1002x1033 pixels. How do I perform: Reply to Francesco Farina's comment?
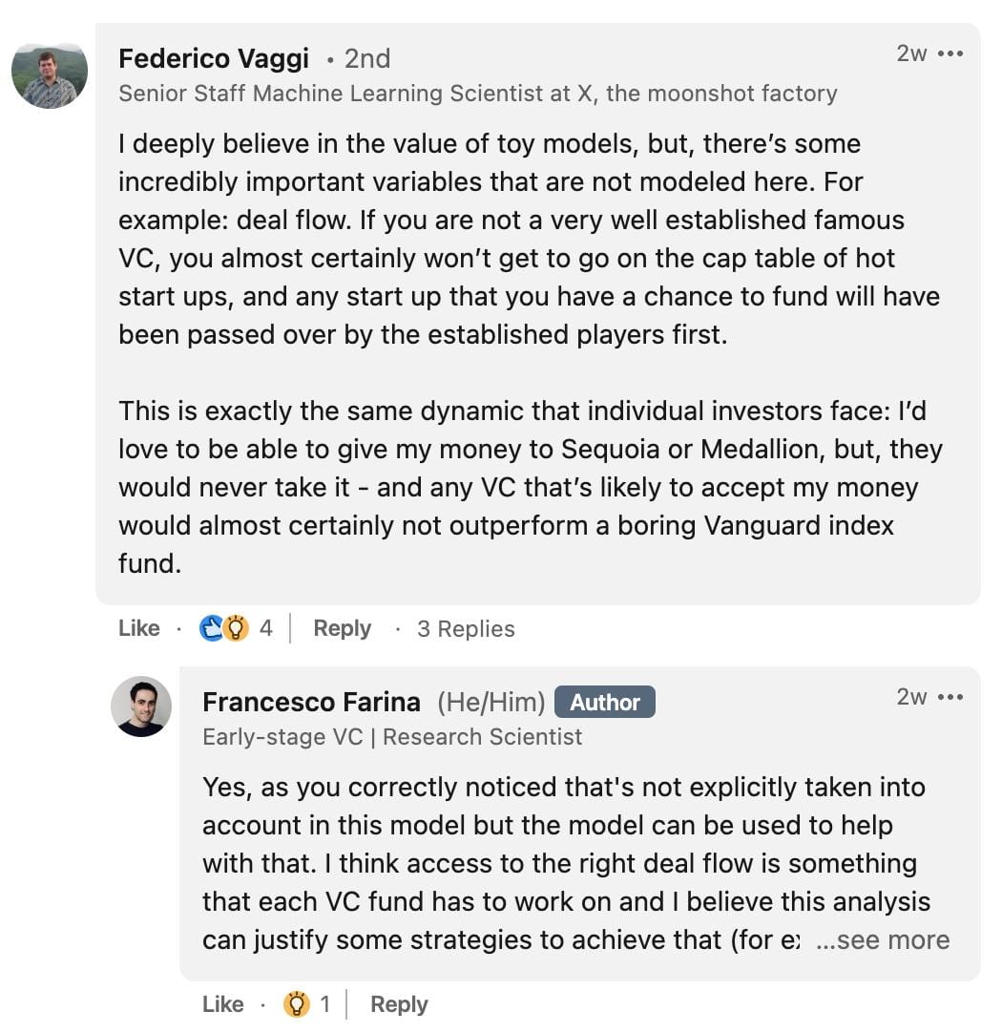(x=399, y=1004)
